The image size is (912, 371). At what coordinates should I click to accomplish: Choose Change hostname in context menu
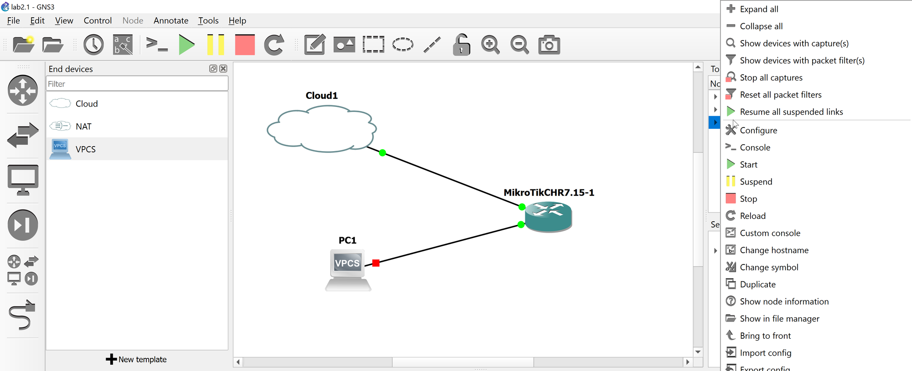[x=816, y=250]
